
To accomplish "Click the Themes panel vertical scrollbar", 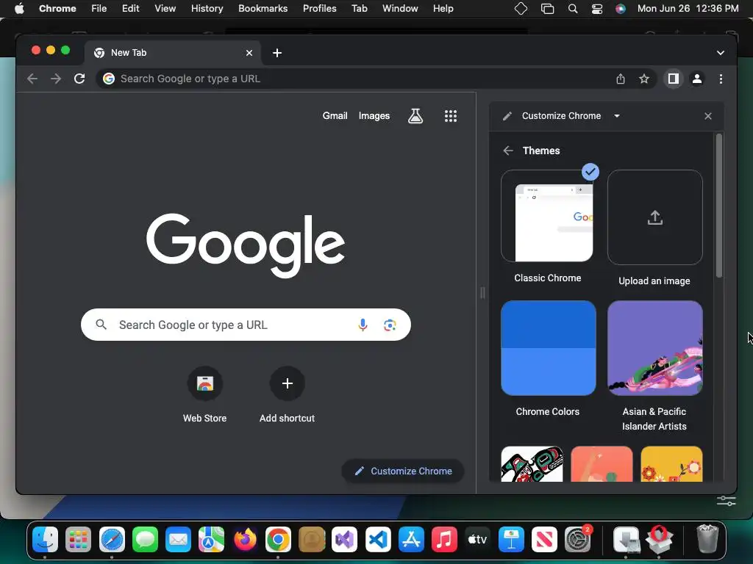I will (x=719, y=206).
